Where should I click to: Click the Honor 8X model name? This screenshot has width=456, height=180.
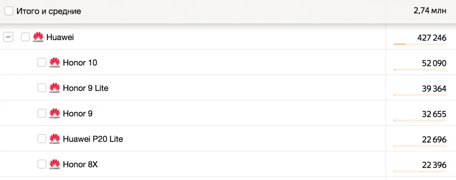click(x=80, y=164)
